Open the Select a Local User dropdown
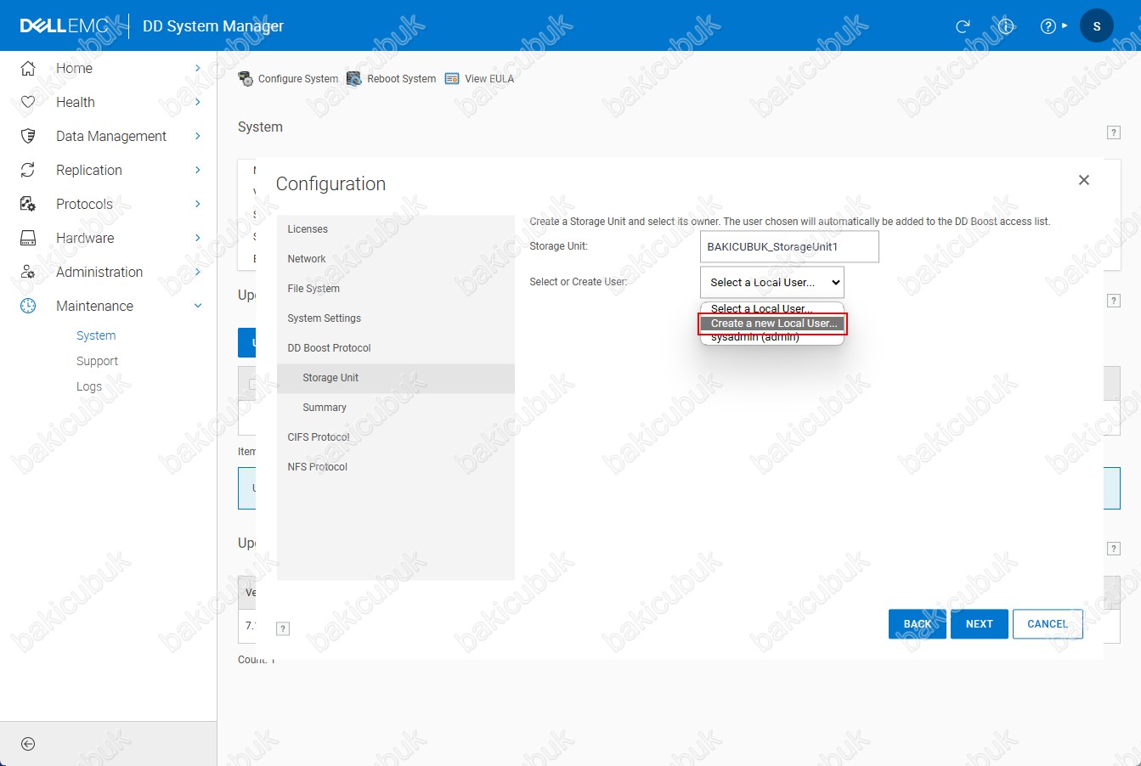Image resolution: width=1141 pixels, height=766 pixels. click(772, 283)
